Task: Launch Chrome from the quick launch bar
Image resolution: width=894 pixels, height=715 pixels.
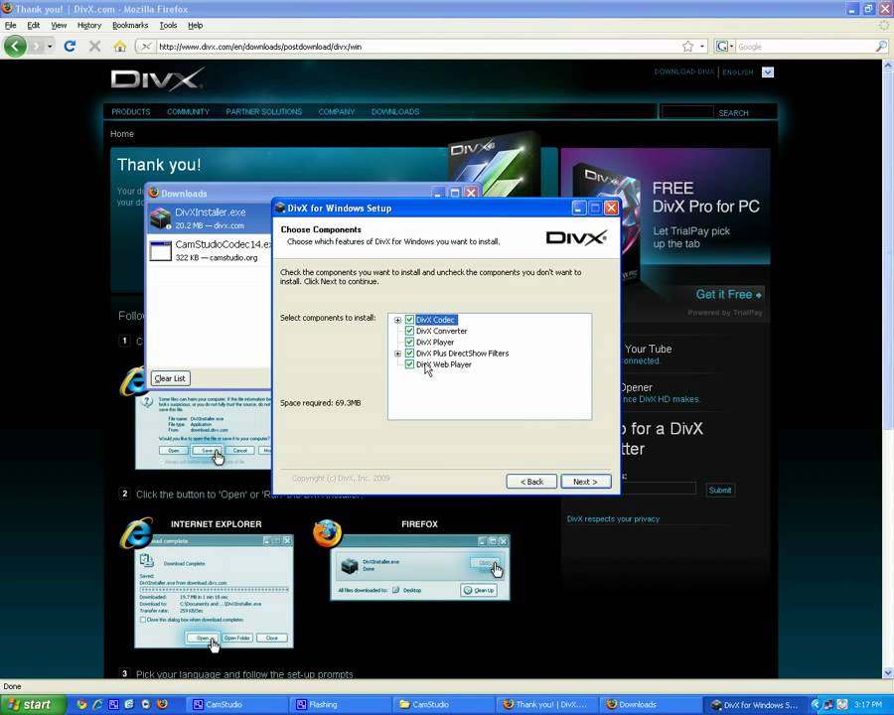Action: [x=81, y=704]
